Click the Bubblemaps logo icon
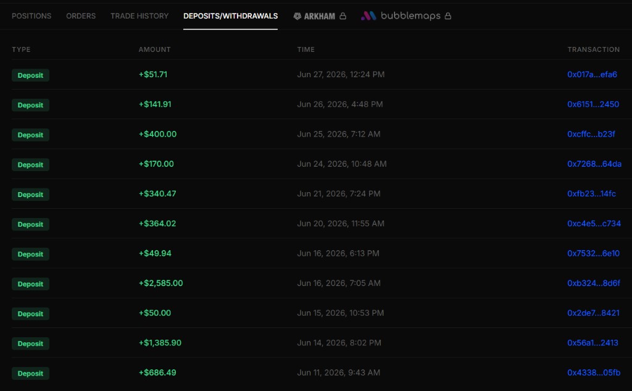Viewport: 632px width, 391px height. [368, 15]
